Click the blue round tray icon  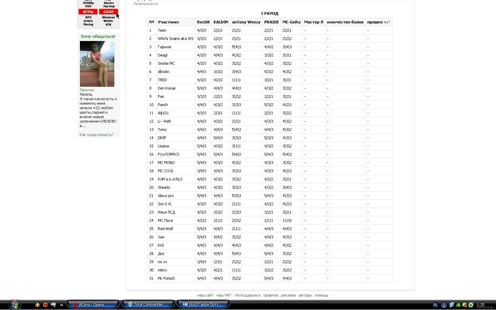pos(444,305)
